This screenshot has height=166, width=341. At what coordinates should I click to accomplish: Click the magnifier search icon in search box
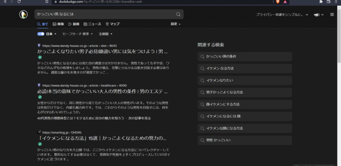[x=178, y=14]
